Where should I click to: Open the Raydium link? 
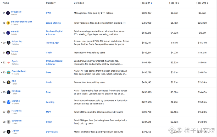pos(16,91)
